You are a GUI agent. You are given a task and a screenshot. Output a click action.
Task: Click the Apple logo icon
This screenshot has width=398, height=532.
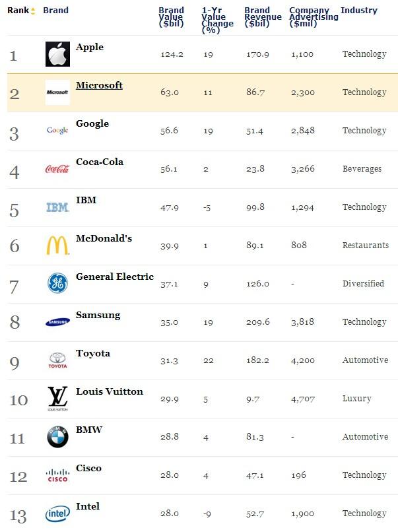click(x=57, y=54)
